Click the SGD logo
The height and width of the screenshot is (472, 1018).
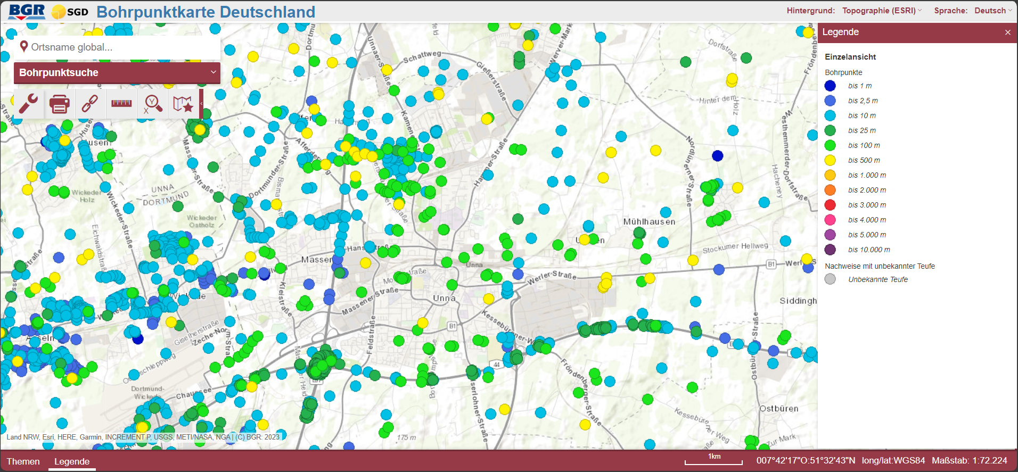tap(70, 12)
